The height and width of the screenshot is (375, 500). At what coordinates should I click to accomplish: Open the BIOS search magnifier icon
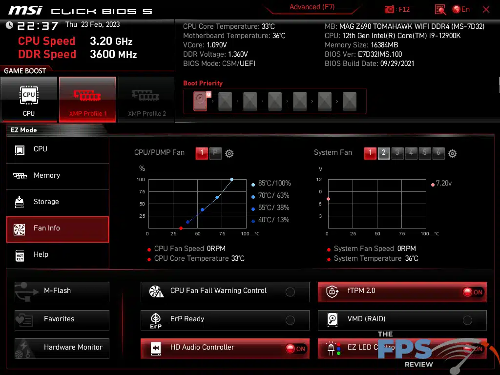coord(440,10)
